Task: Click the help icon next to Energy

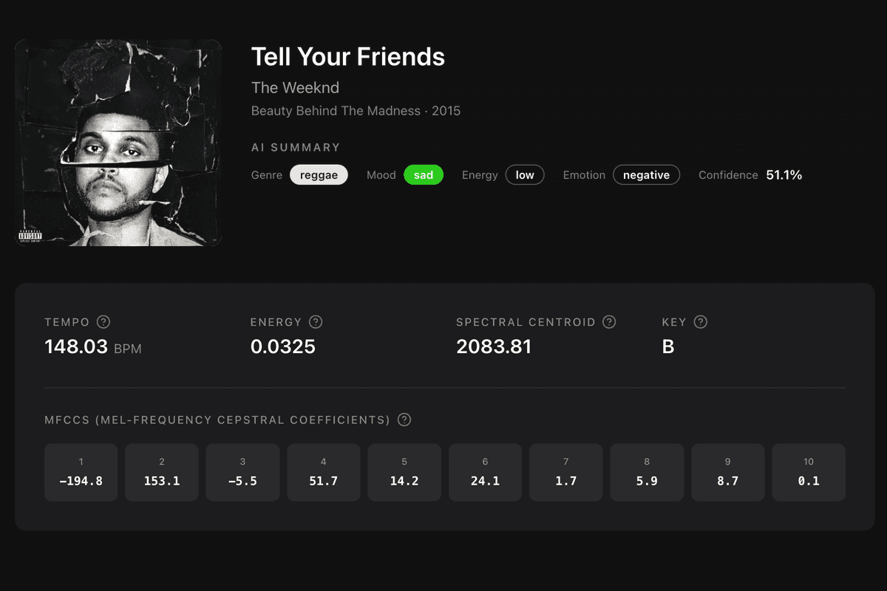Action: click(316, 322)
